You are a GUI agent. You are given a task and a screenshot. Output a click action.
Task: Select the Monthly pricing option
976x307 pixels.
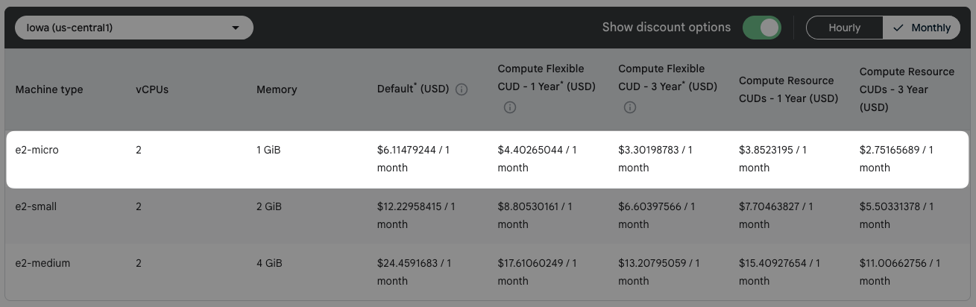pyautogui.click(x=922, y=28)
